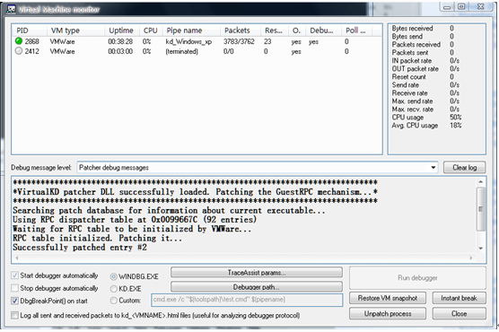
Task: Sort the list by PID column
Action: [30, 31]
